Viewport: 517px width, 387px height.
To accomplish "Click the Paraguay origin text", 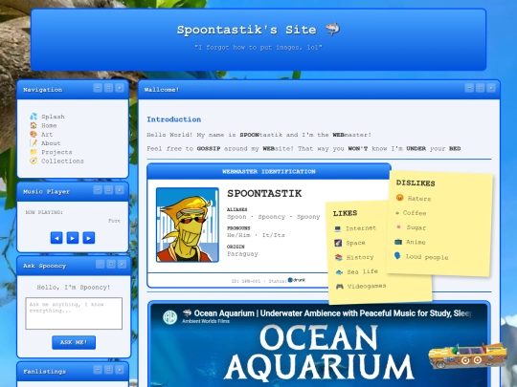I will tap(242, 254).
